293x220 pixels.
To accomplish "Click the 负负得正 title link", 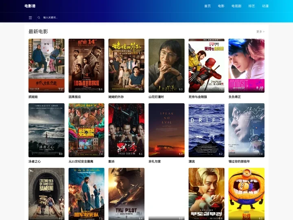I will [235, 97].
